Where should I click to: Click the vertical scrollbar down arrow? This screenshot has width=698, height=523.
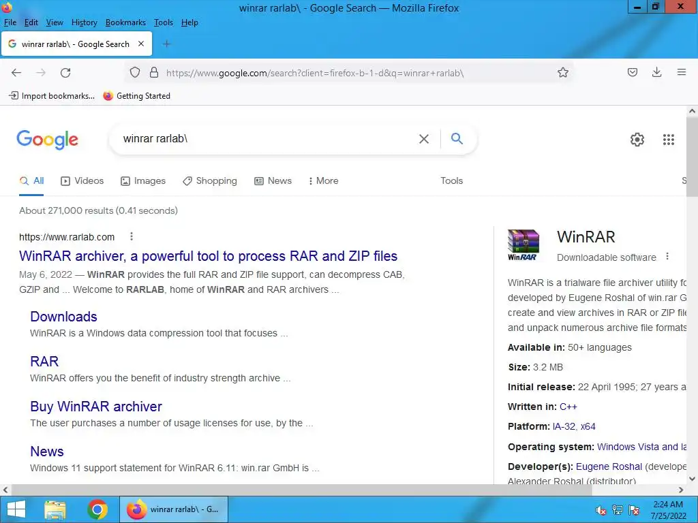click(x=692, y=479)
